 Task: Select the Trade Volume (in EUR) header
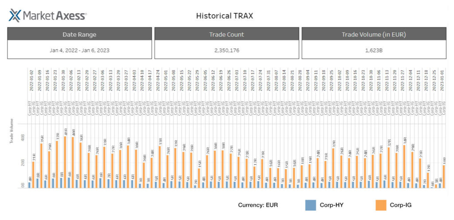[x=374, y=35]
